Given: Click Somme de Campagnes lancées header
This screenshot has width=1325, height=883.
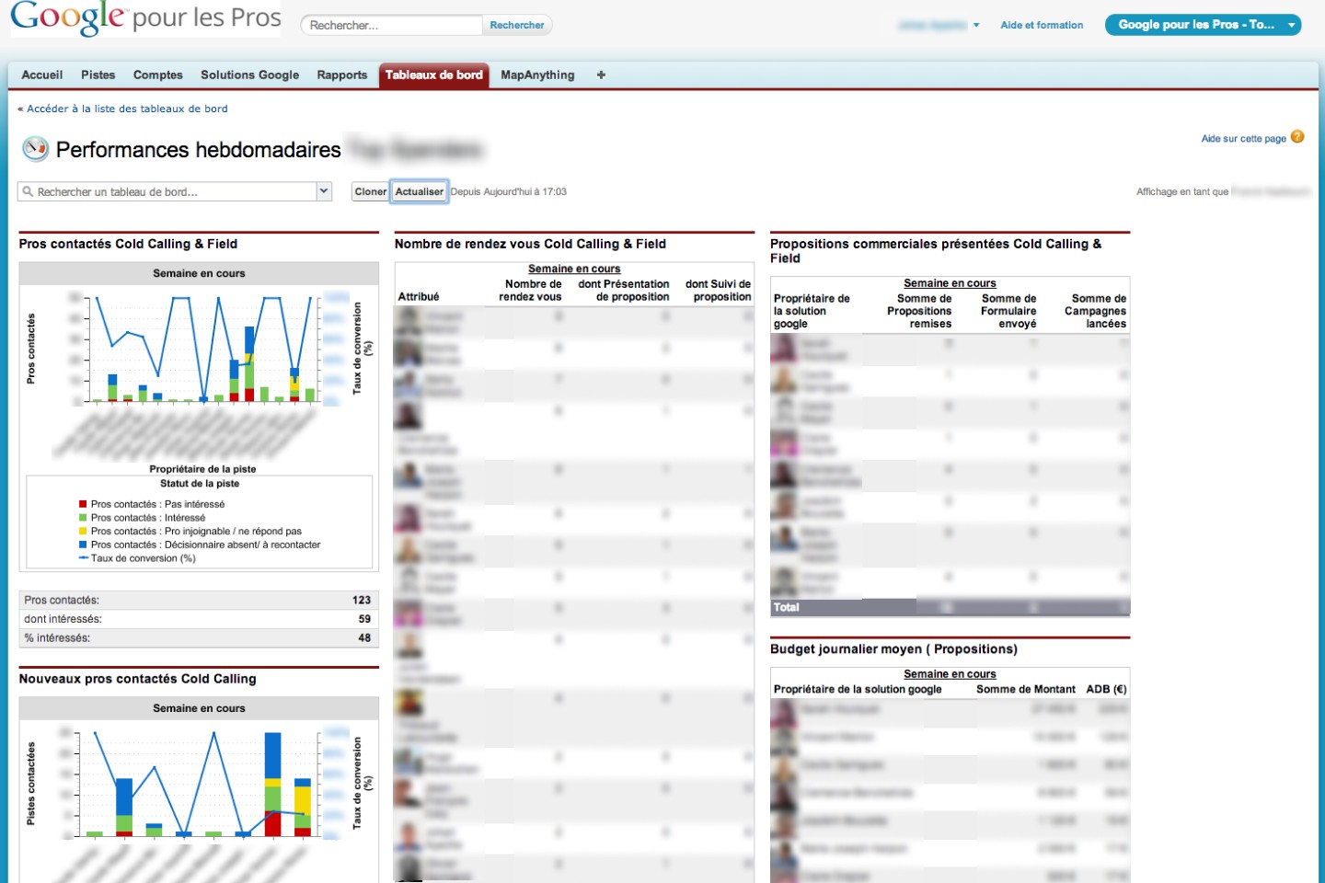Looking at the screenshot, I should (1095, 311).
